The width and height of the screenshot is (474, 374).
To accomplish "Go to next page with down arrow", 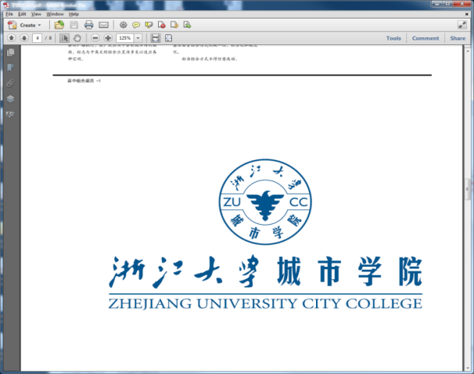I will coord(24,38).
